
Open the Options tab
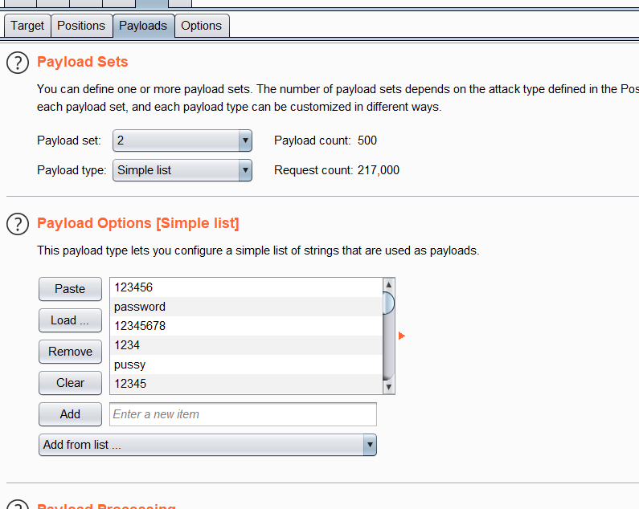tap(201, 26)
